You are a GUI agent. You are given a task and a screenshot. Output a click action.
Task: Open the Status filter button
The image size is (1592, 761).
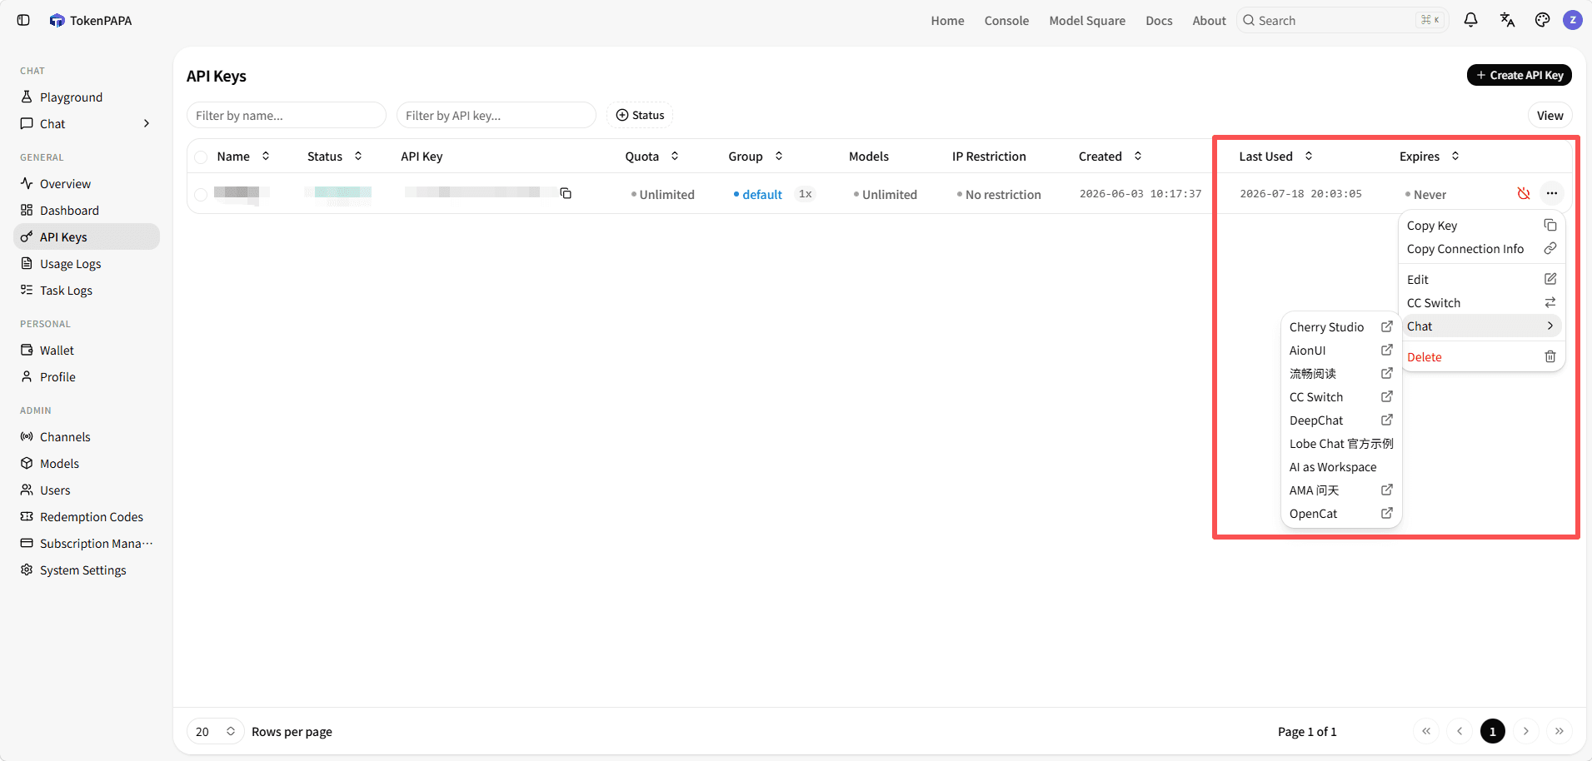click(x=640, y=115)
